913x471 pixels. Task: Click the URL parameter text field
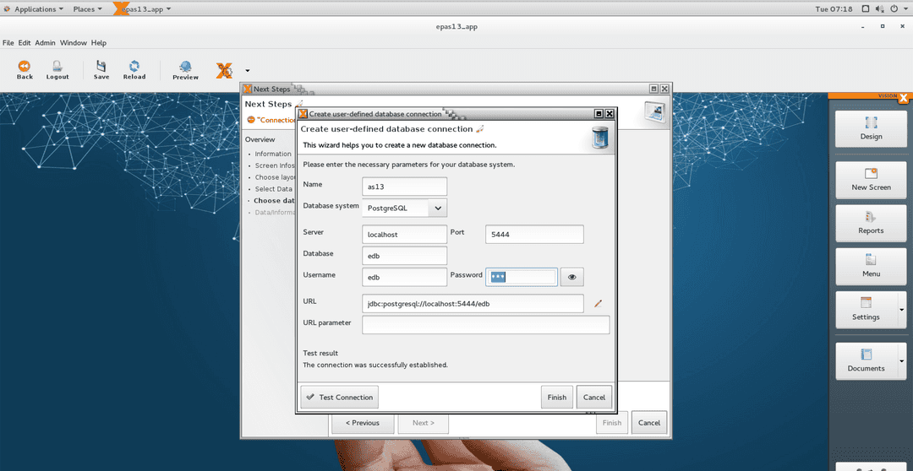point(485,325)
